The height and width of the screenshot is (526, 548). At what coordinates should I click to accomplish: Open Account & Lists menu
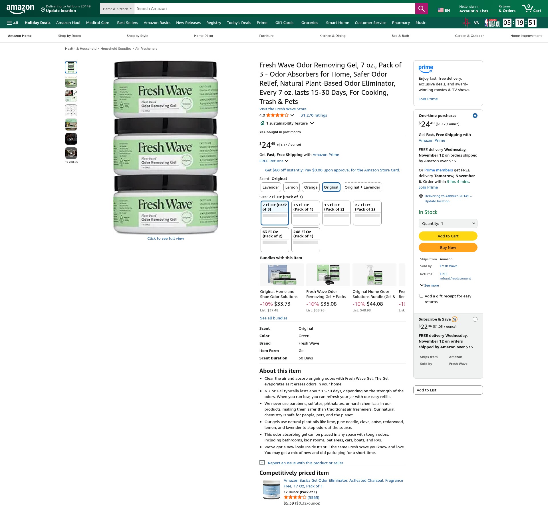[474, 9]
